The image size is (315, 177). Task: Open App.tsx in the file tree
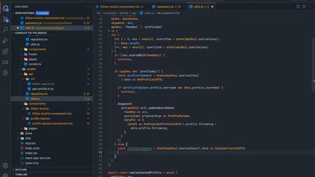[x=52, y=143]
